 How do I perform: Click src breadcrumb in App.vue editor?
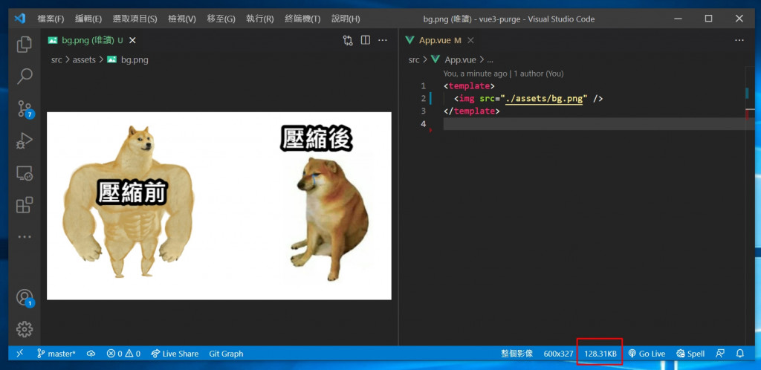(414, 60)
